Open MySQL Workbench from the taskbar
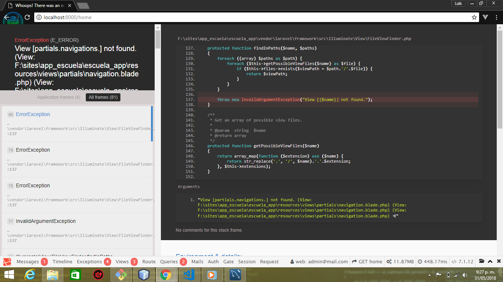This screenshot has width=503, height=282. pyautogui.click(x=235, y=275)
